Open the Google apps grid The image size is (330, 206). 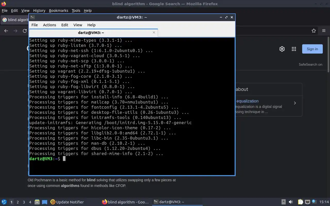point(294,49)
